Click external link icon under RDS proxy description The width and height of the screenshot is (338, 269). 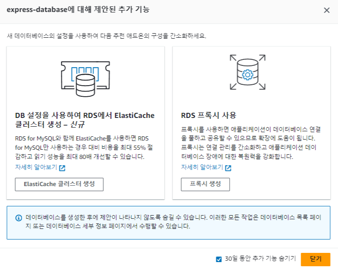[228, 168]
